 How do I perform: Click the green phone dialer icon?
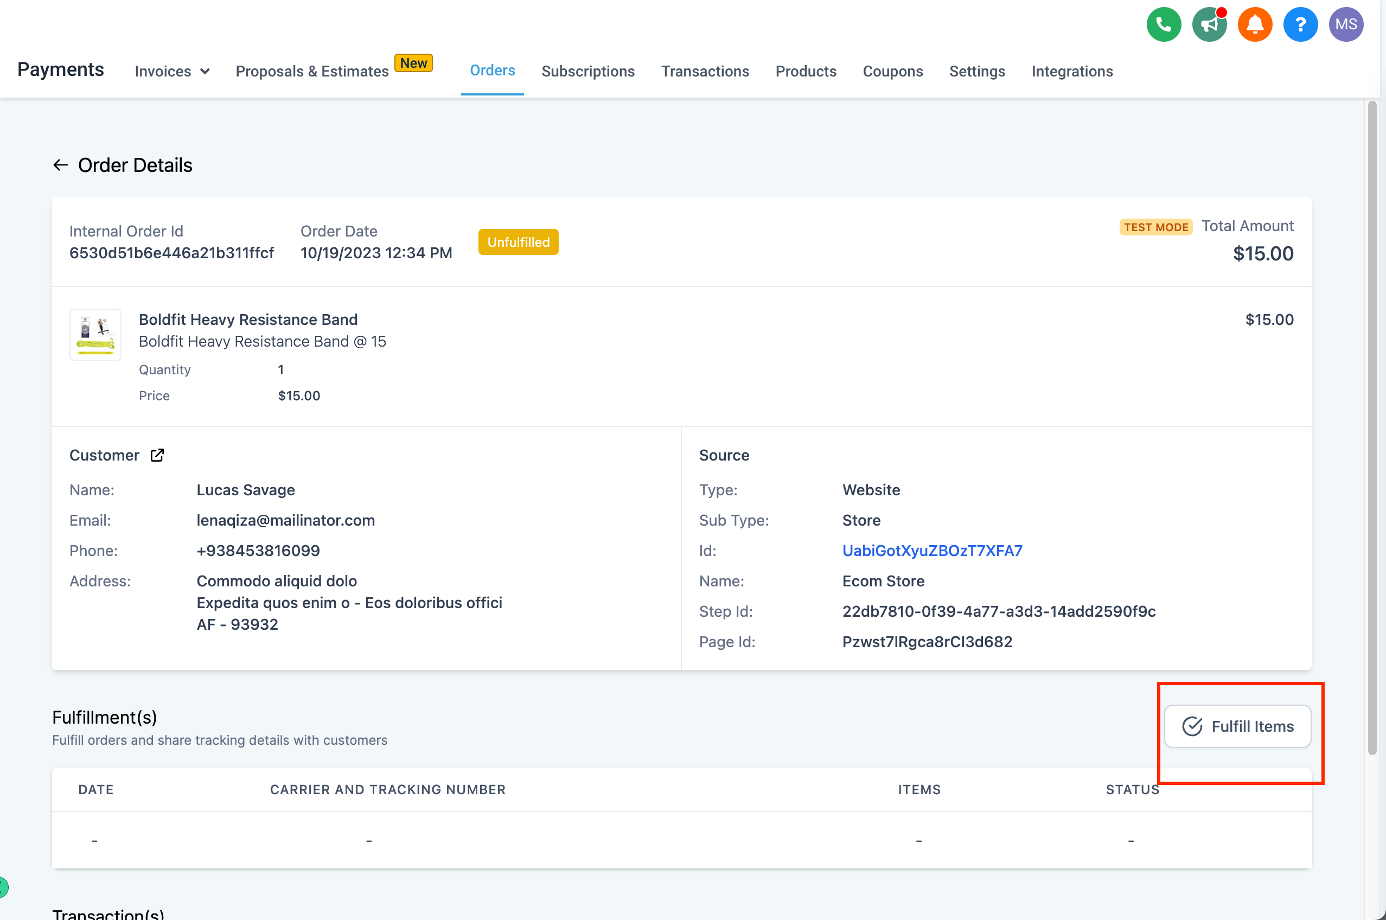[x=1164, y=24]
